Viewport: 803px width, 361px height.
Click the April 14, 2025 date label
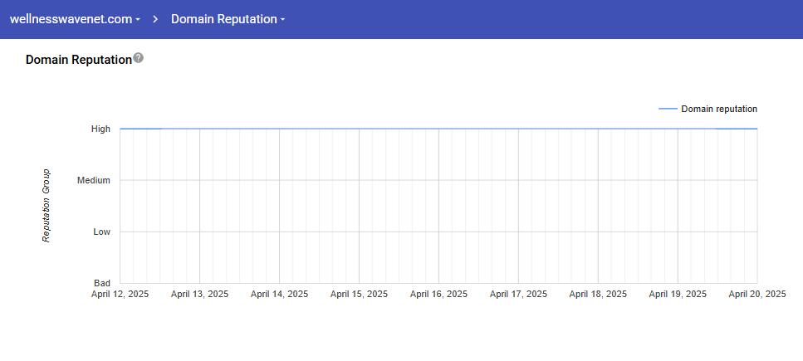[x=279, y=294]
